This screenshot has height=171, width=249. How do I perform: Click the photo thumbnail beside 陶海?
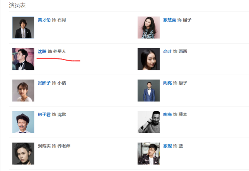(x=148, y=122)
